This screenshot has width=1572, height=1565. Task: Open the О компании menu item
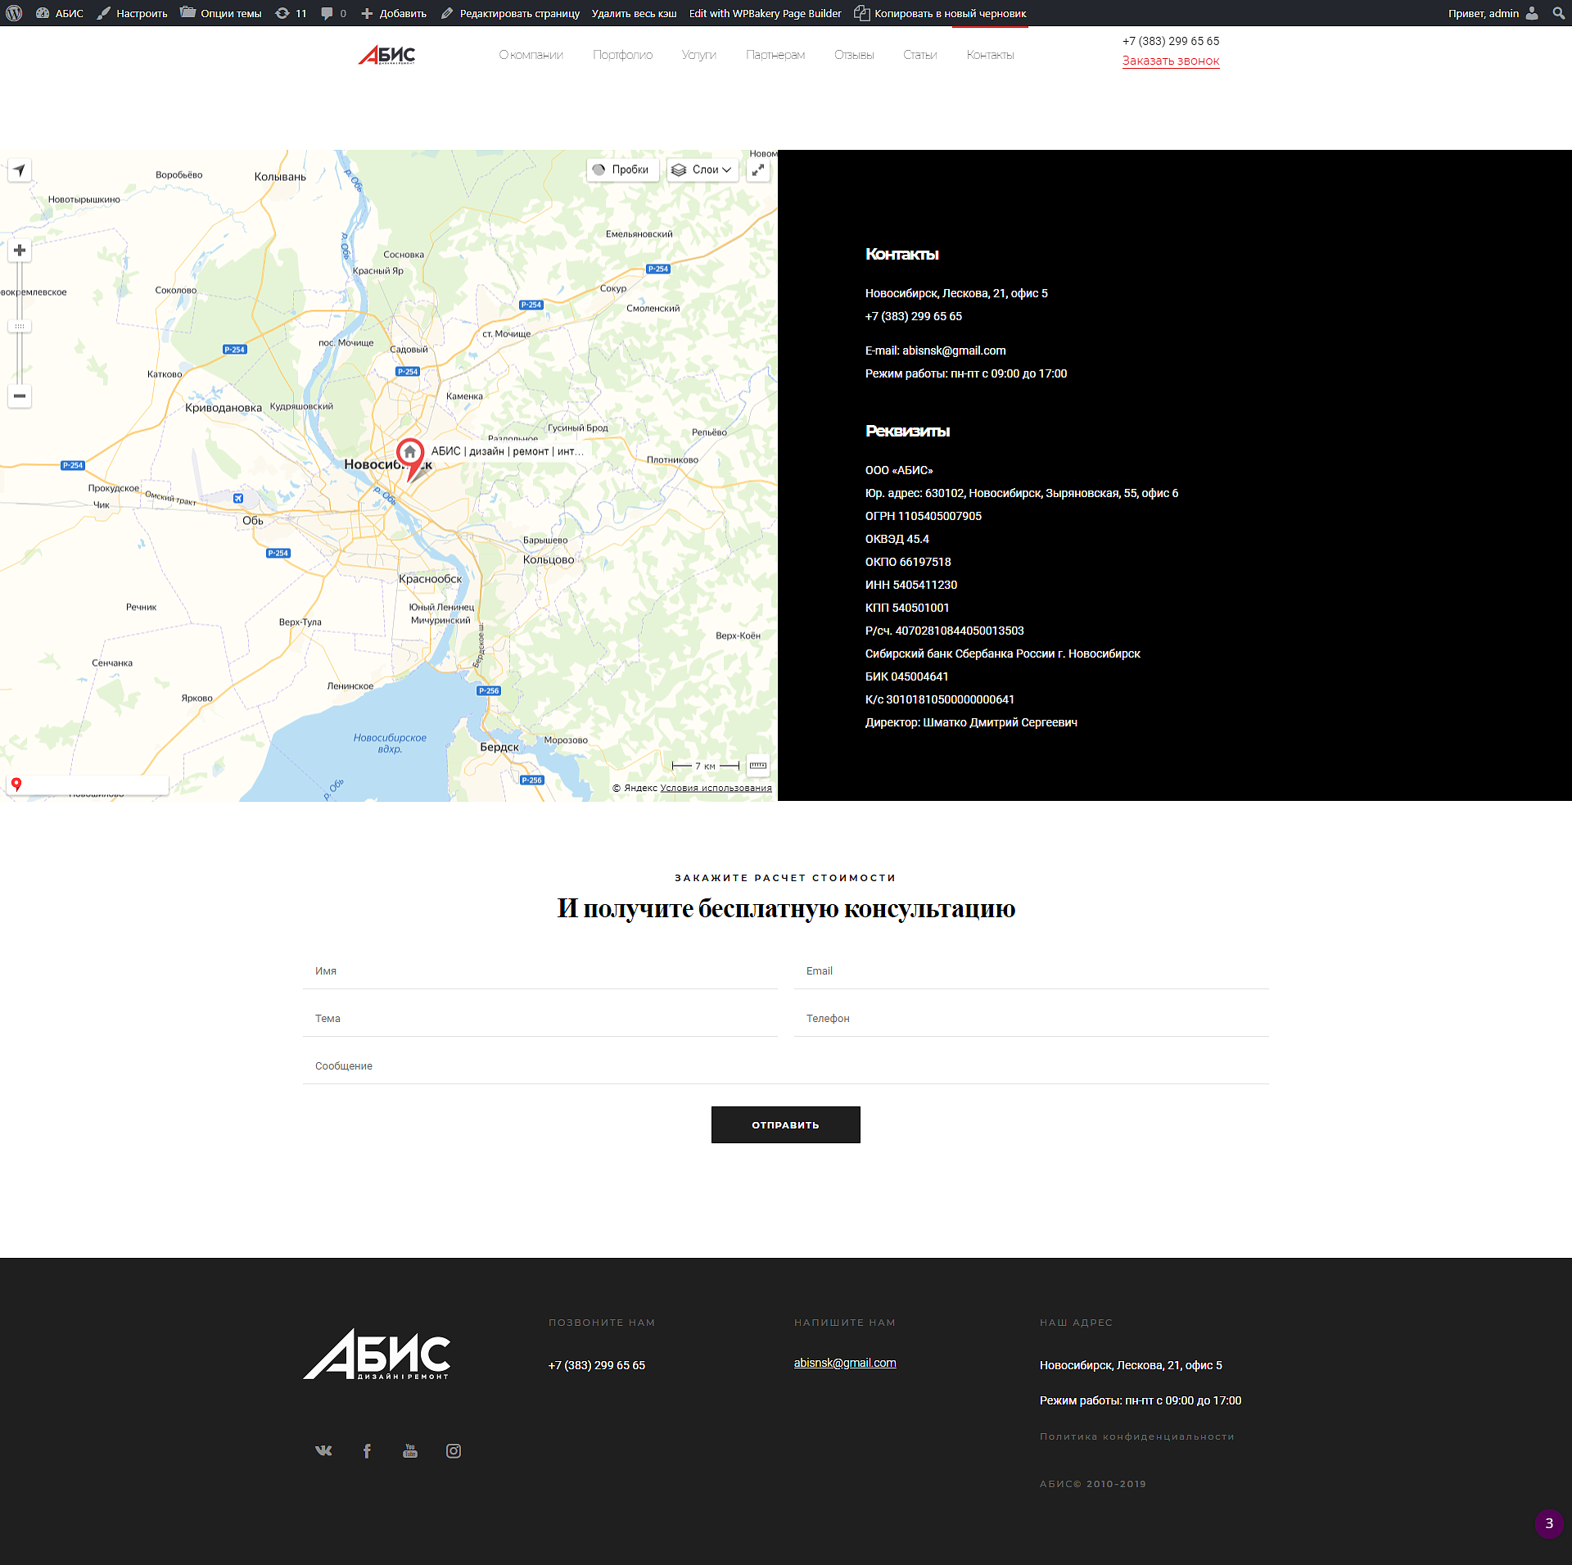531,55
